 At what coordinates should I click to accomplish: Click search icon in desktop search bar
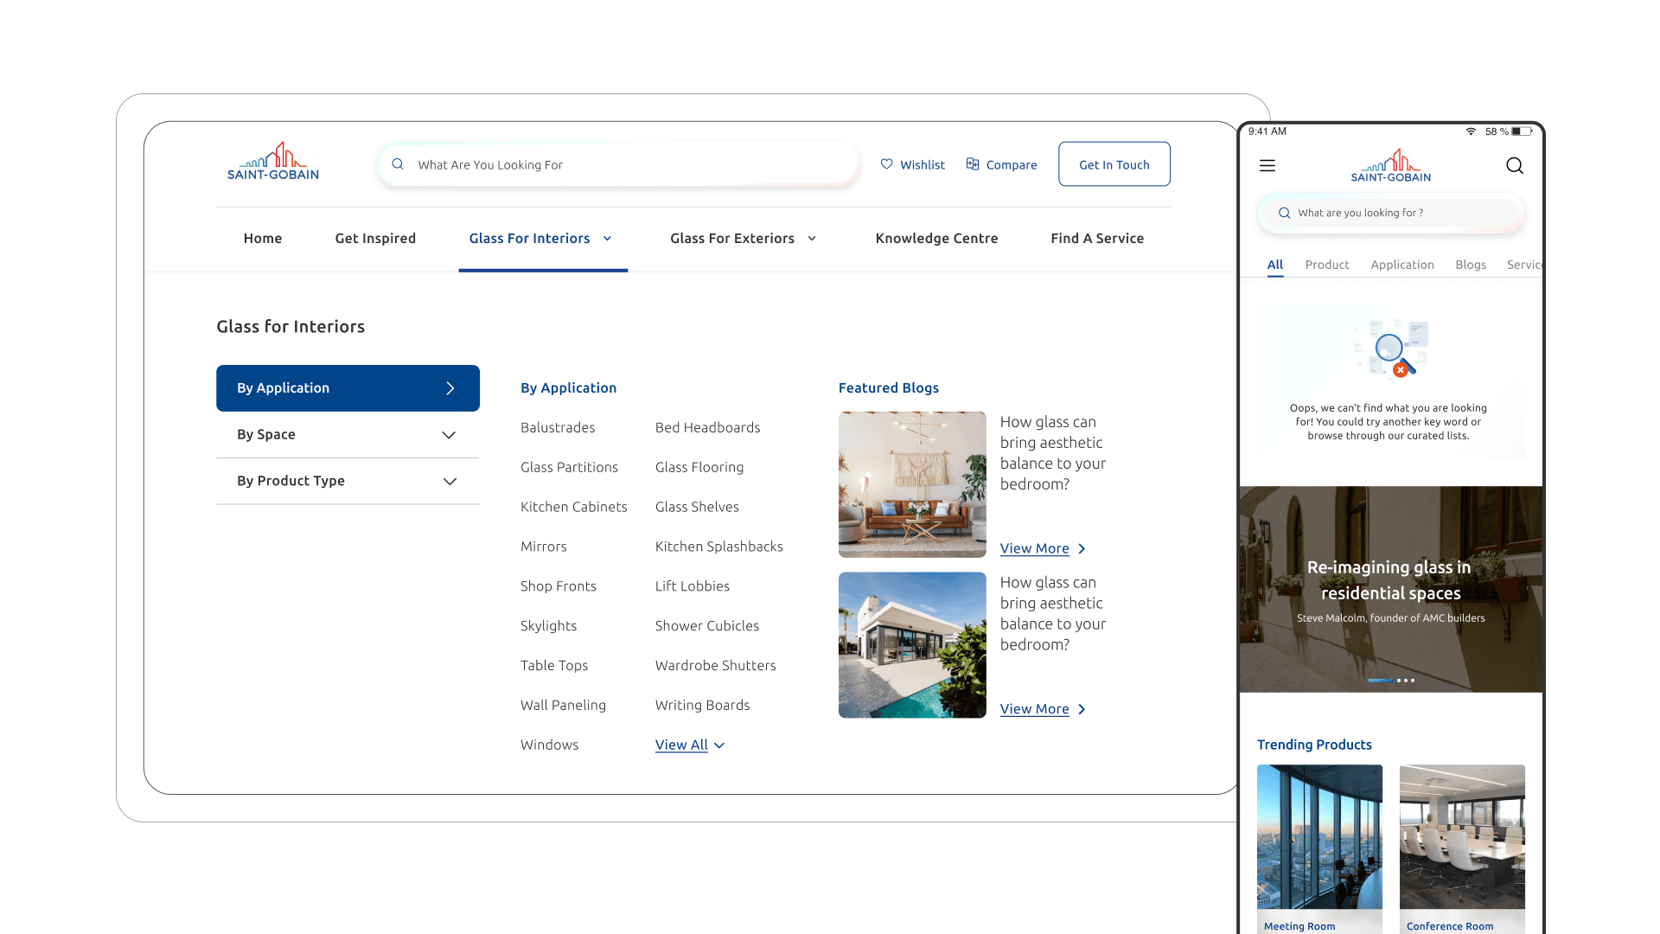coord(398,164)
